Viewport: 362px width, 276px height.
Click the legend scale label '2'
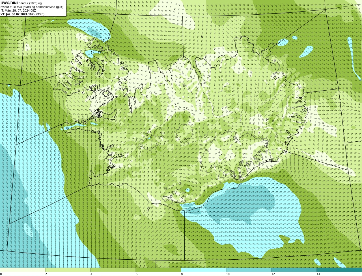46,274
